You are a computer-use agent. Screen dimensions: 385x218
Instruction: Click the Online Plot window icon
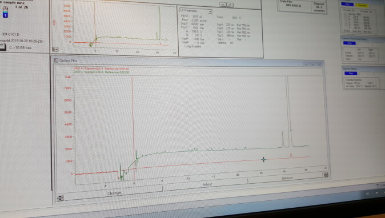[56, 60]
